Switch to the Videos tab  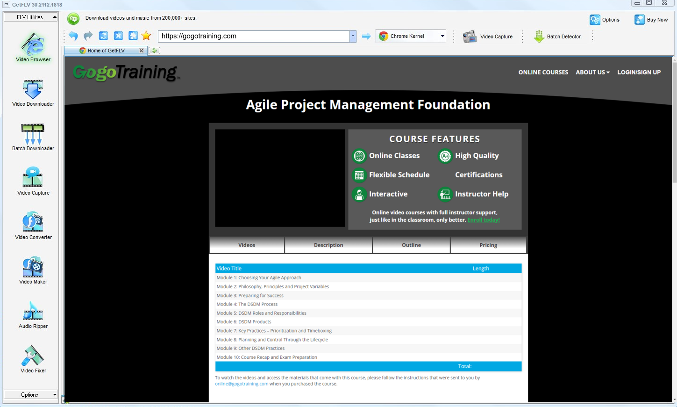point(247,245)
